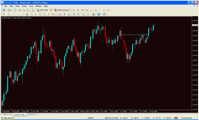This screenshot has width=199, height=120.
Task: Switch timeframe to H4
Action: [96, 10]
